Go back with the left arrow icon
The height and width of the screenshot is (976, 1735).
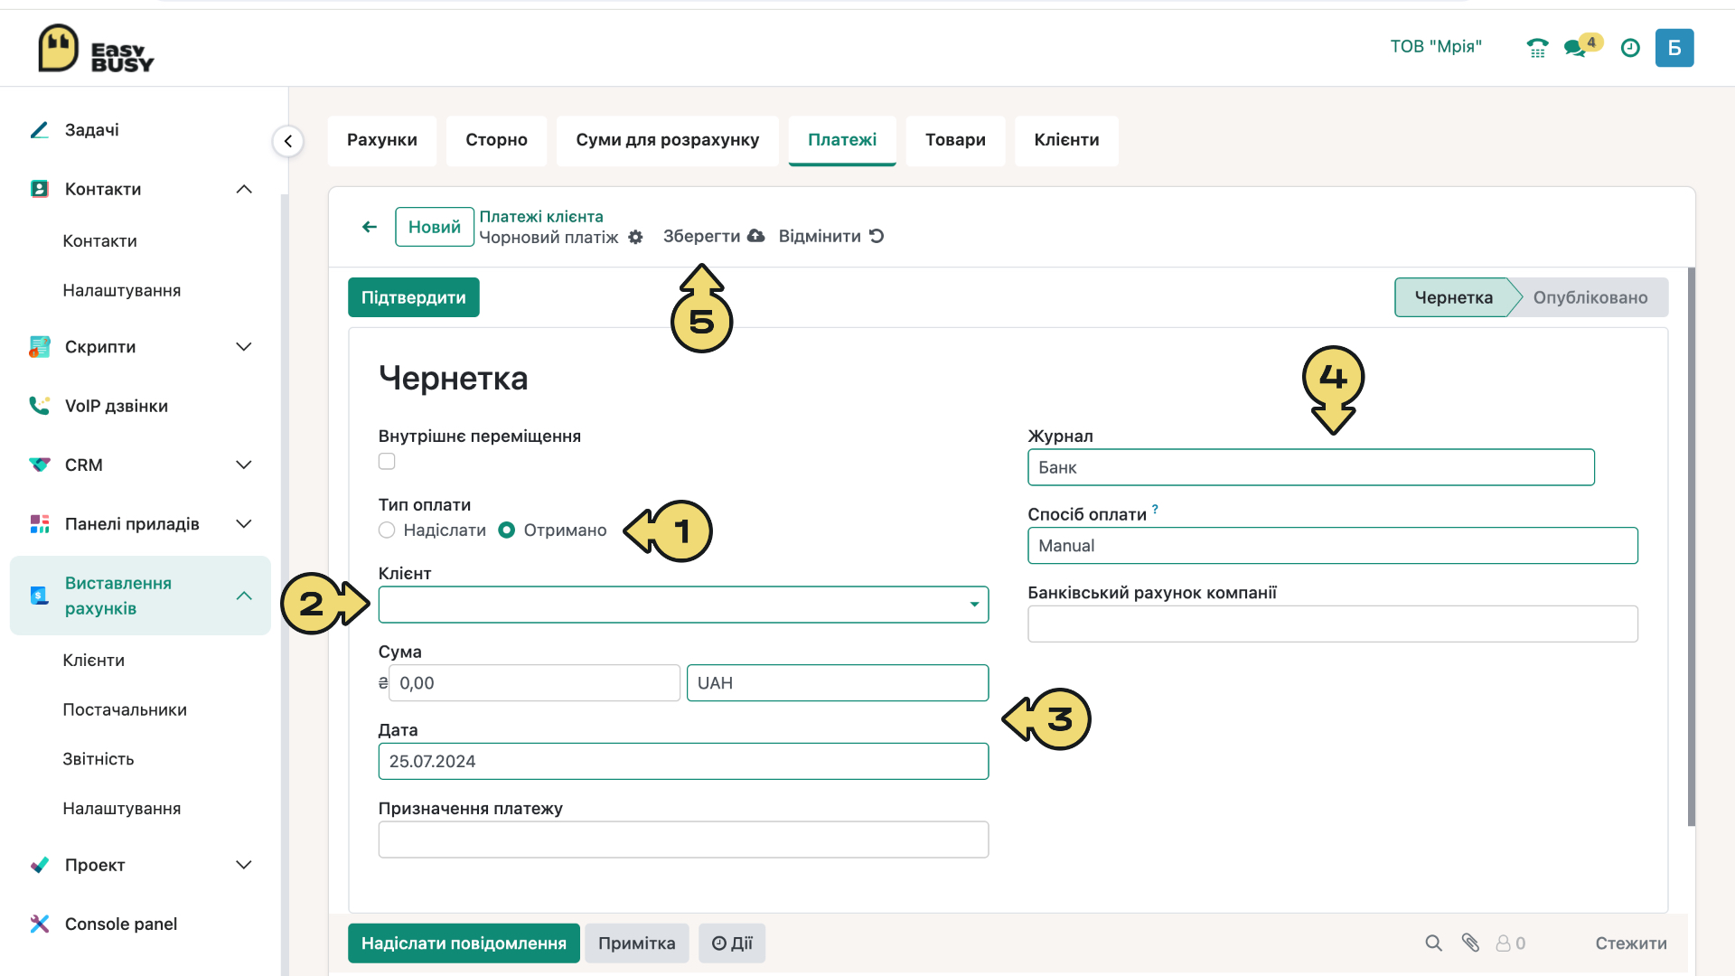pos(370,227)
